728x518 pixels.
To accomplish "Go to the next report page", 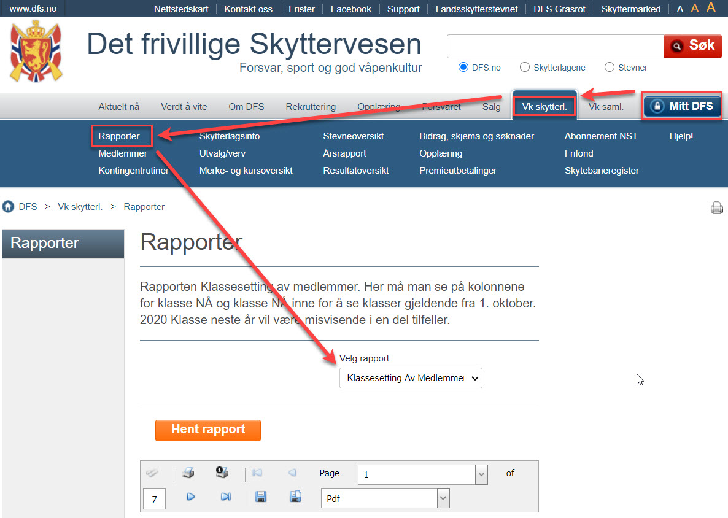I will [190, 497].
